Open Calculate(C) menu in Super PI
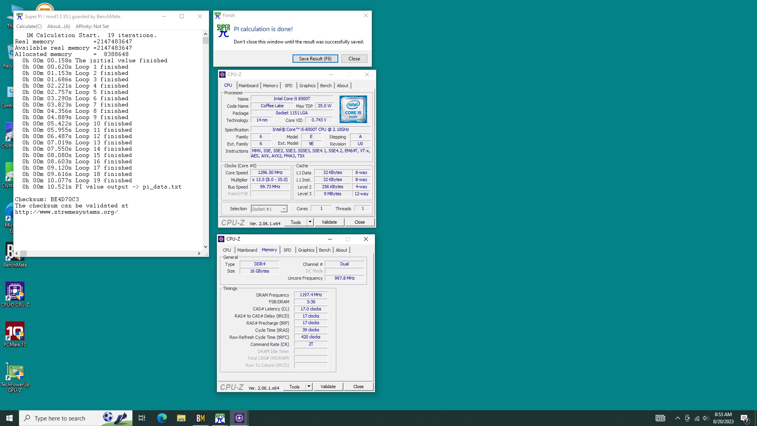 point(29,26)
